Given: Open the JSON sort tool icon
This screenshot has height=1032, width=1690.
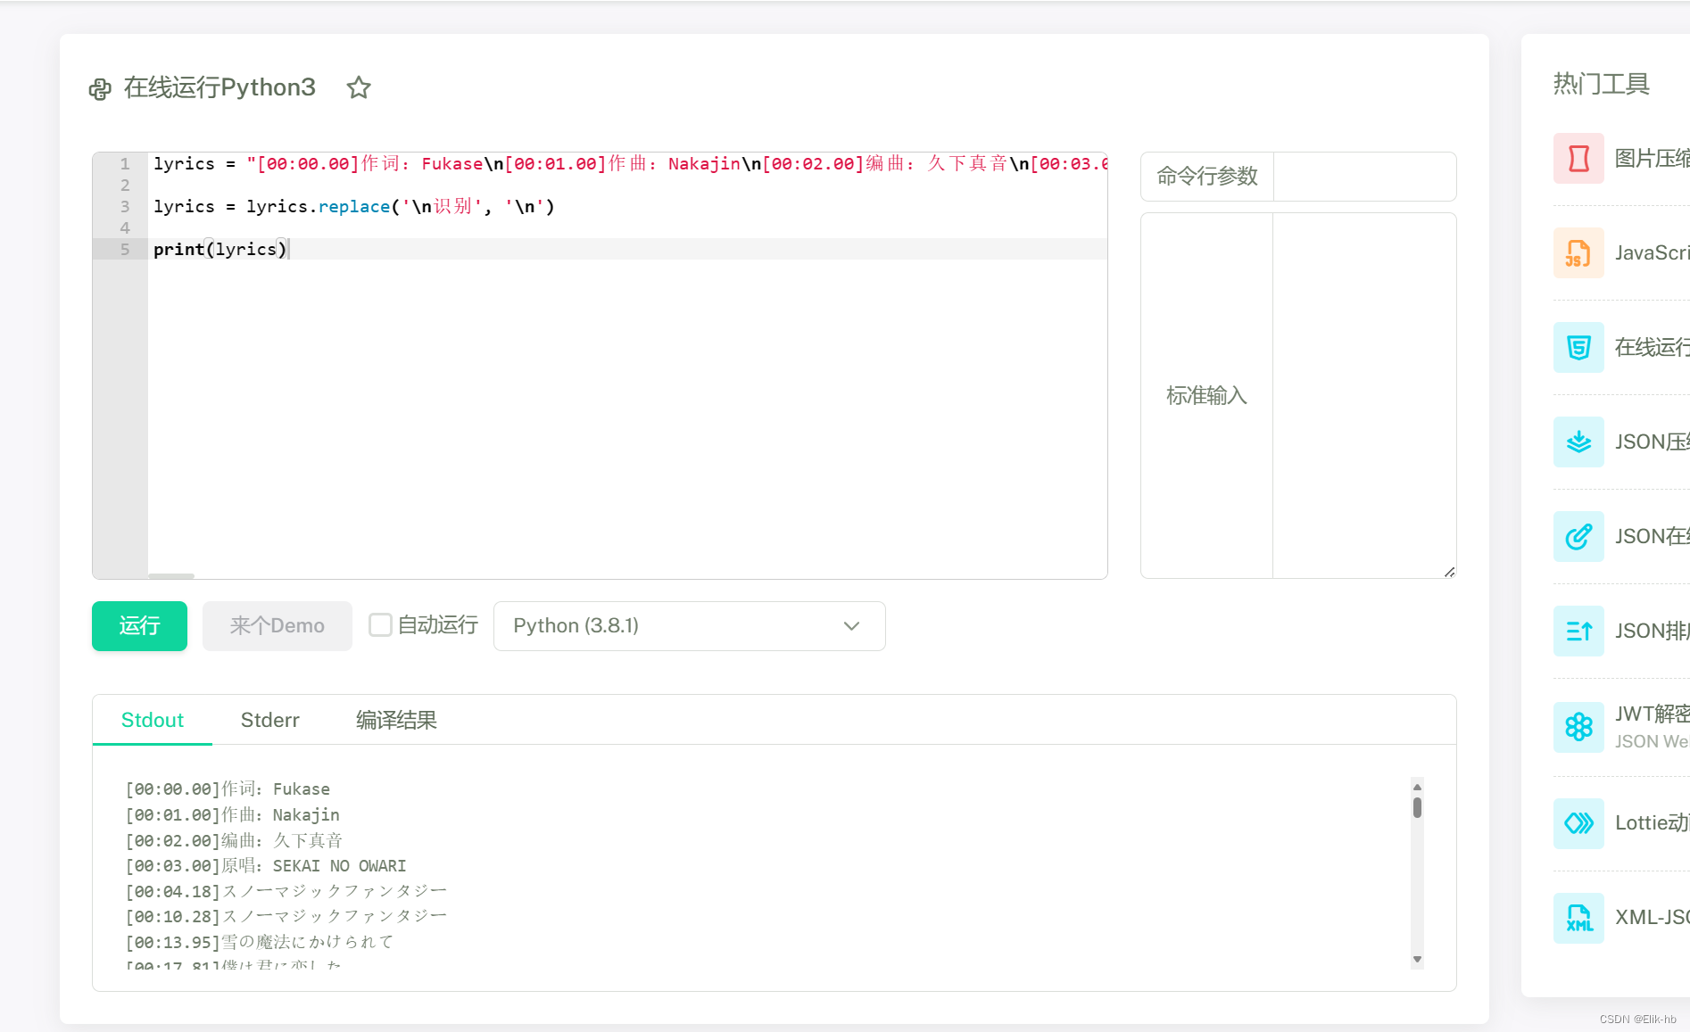Looking at the screenshot, I should [x=1578, y=631].
